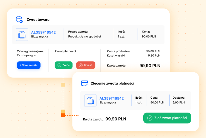Click the Koszt wysyłki 9,90 PLN row

134,56
